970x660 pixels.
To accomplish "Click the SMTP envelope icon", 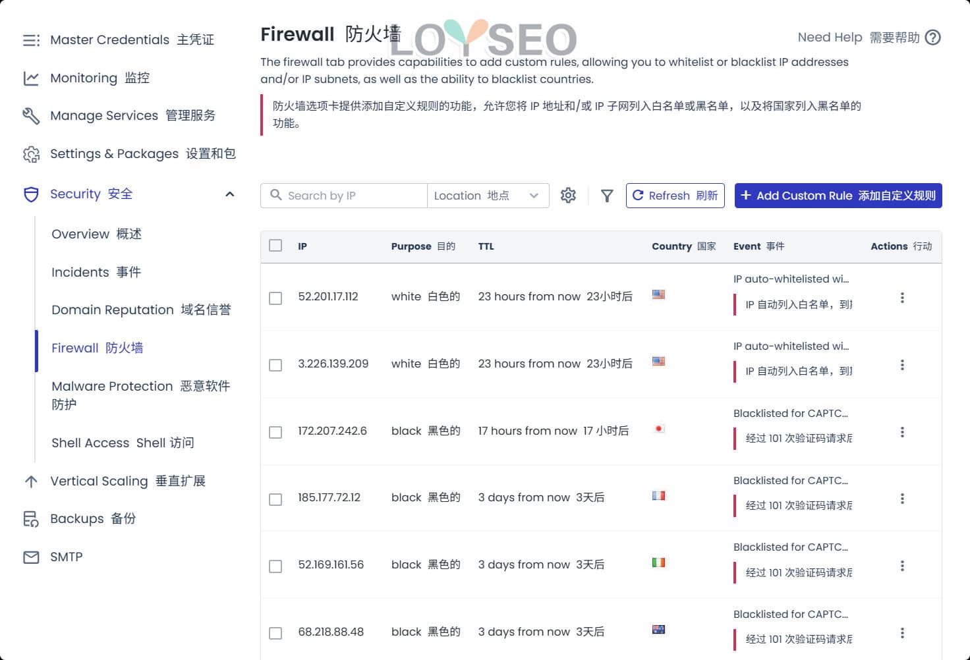I will 31,557.
